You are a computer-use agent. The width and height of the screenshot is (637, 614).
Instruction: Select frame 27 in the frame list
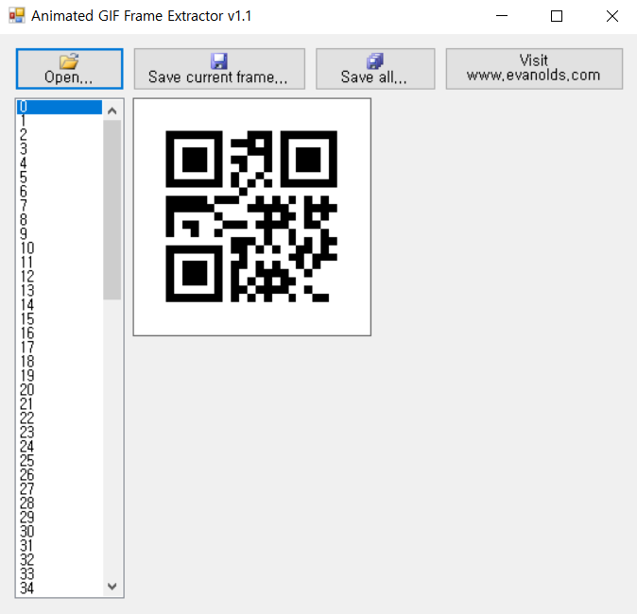tap(60, 489)
